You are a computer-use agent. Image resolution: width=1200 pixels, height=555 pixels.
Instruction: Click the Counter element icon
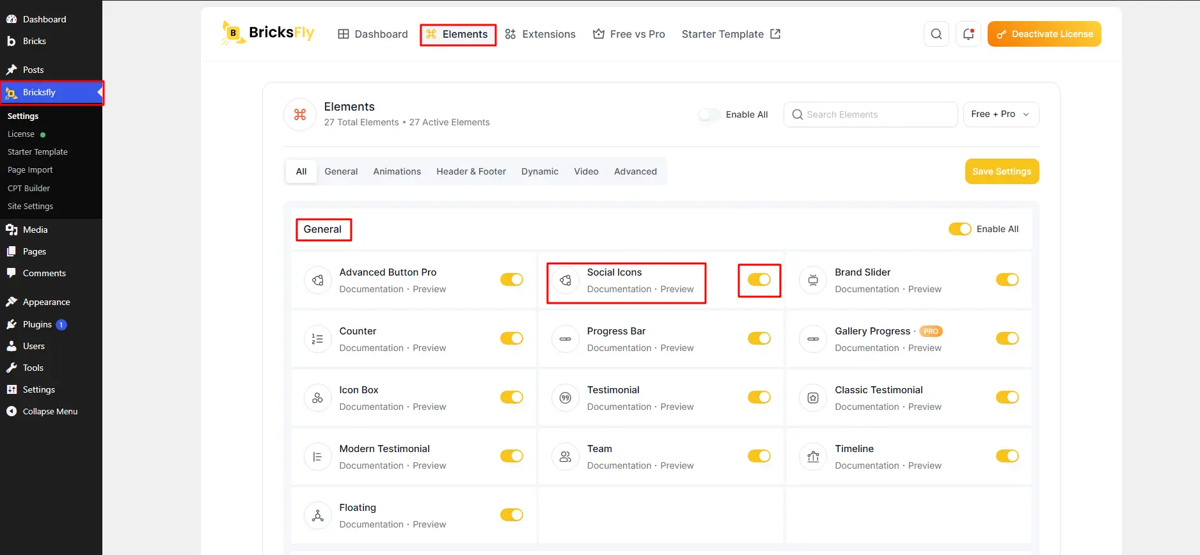pyautogui.click(x=317, y=339)
